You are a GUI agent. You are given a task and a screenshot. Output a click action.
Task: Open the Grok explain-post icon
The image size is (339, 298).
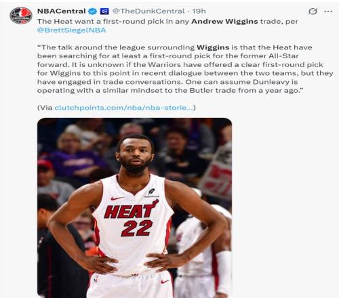pyautogui.click(x=313, y=11)
